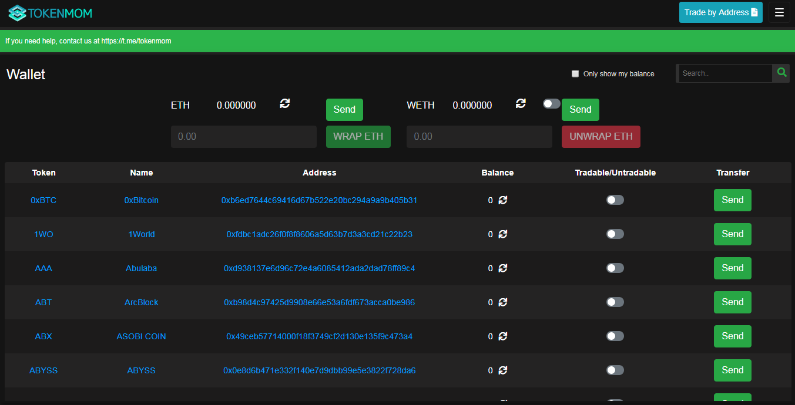Refresh the 1WO balance
The width and height of the screenshot is (795, 405).
[503, 234]
